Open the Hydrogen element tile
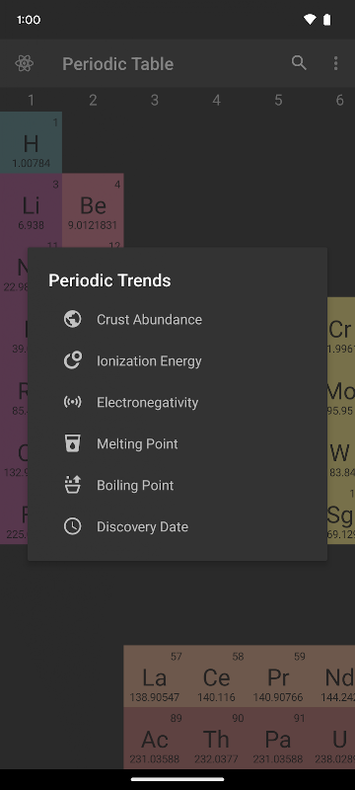 point(31,142)
